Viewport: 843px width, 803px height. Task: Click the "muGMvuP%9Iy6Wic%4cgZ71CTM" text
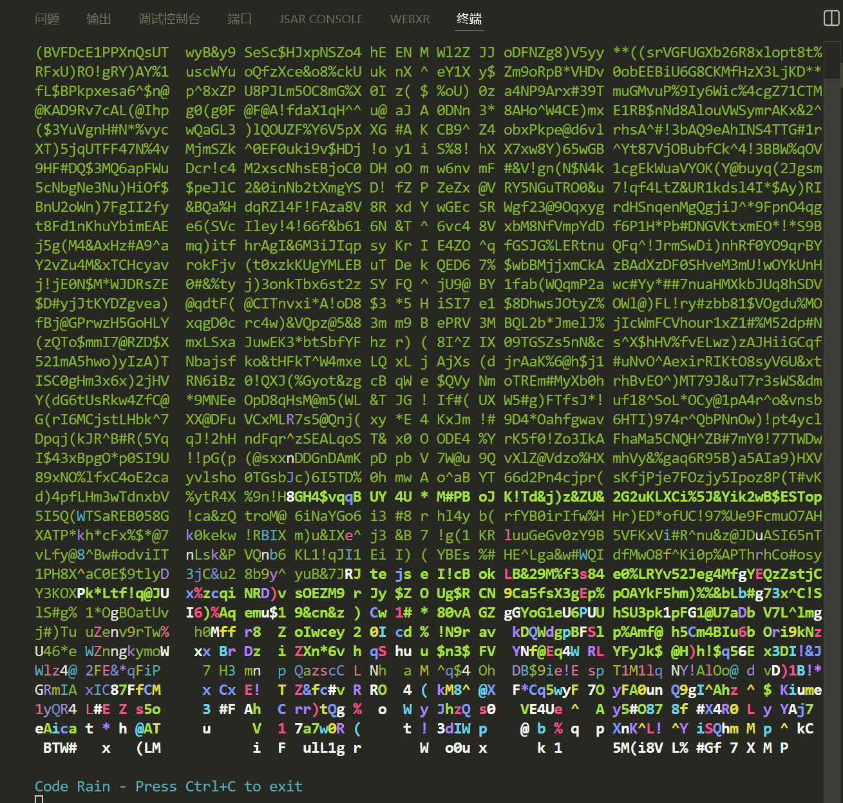pyautogui.click(x=717, y=91)
